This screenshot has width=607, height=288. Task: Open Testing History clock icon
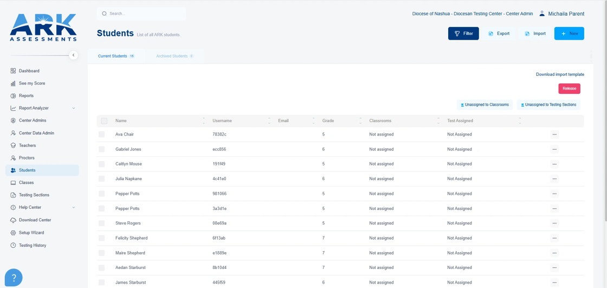click(13, 245)
